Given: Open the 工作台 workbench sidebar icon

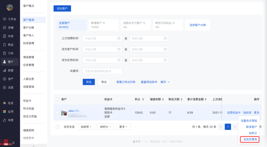Looking at the screenshot, I should 4,19.
